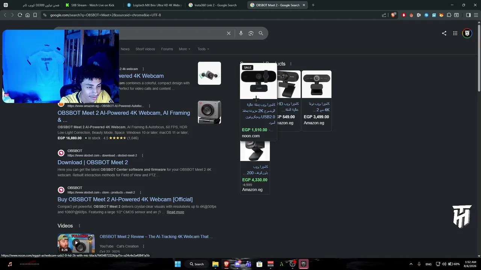The image size is (481, 270).
Task: Open the noon.com EGP 1,510.00 product card
Action: tap(258, 102)
